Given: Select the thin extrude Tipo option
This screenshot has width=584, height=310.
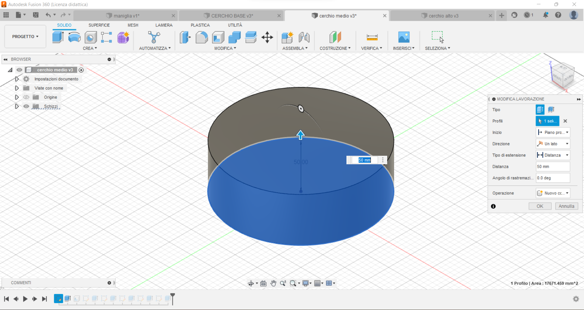Looking at the screenshot, I should pyautogui.click(x=551, y=110).
